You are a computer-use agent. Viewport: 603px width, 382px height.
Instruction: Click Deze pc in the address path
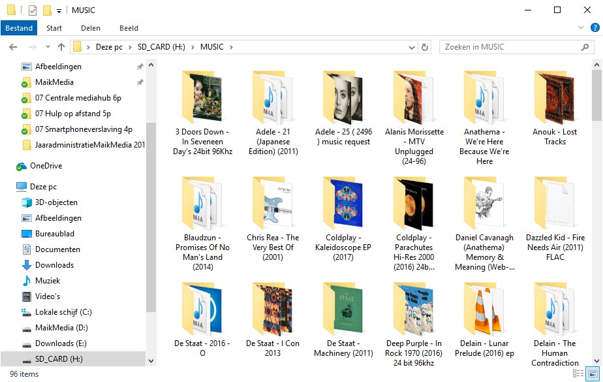[x=109, y=47]
